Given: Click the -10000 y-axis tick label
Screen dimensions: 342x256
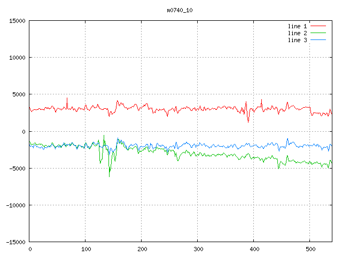Looking at the screenshot, I should 15,205.
